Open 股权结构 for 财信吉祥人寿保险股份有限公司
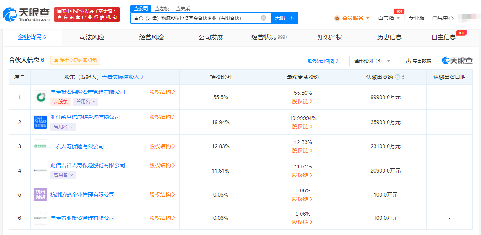The image size is (481, 235). point(162,165)
